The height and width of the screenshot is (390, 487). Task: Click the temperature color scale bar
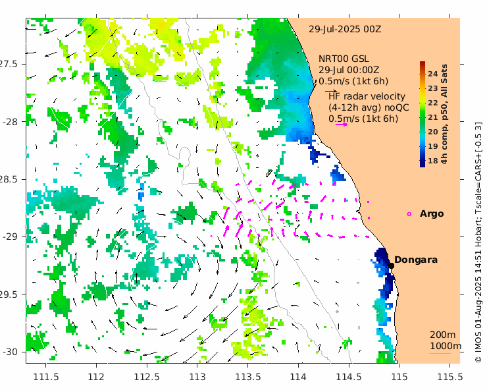423,114
